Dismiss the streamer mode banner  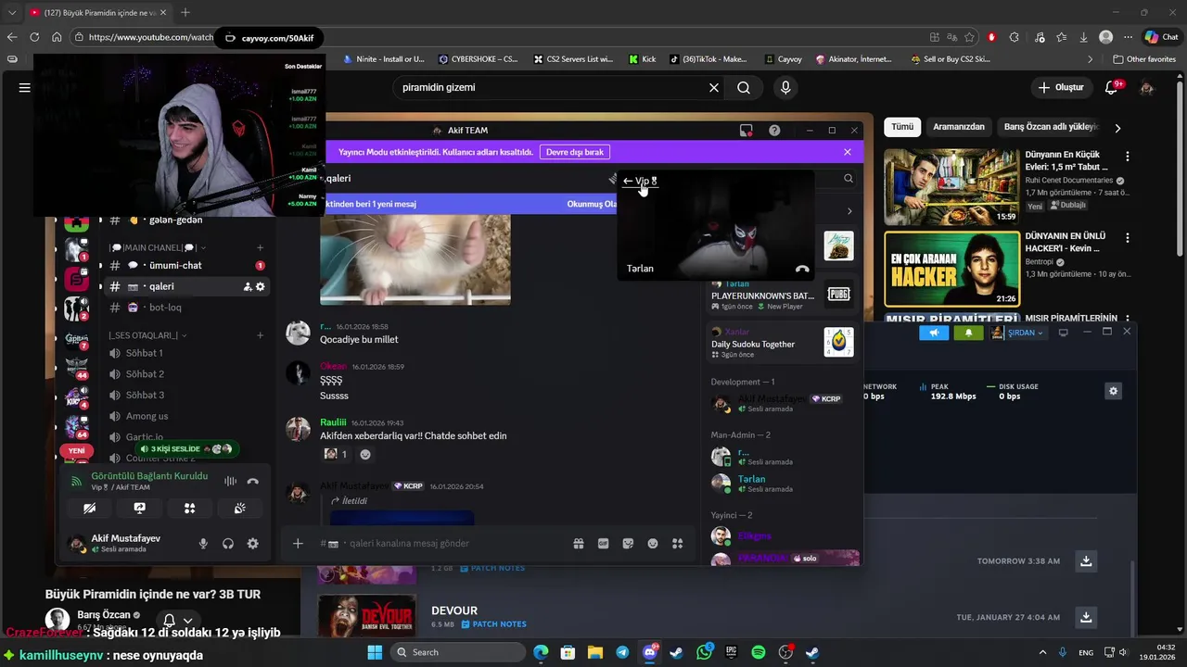[847, 152]
